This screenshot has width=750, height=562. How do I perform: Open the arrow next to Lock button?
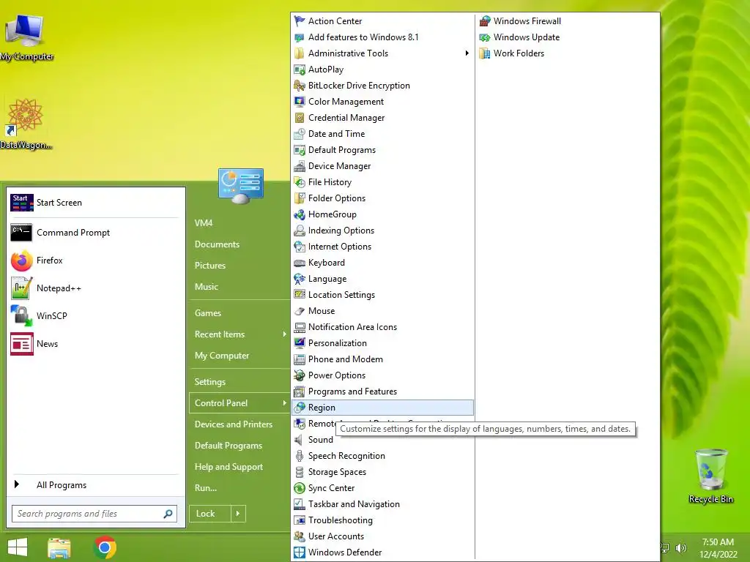(x=238, y=514)
